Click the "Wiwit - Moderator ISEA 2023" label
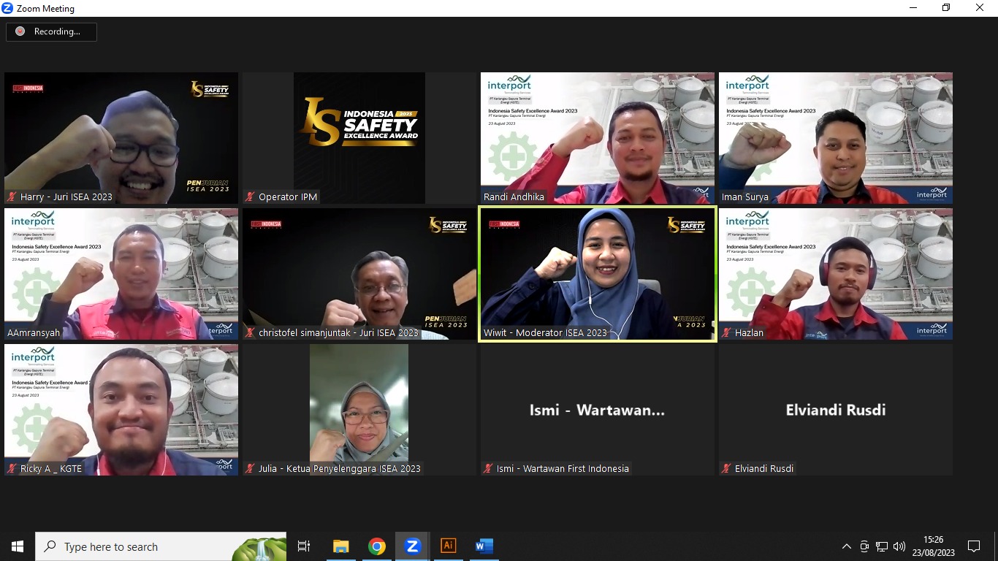This screenshot has height=561, width=998. [545, 333]
